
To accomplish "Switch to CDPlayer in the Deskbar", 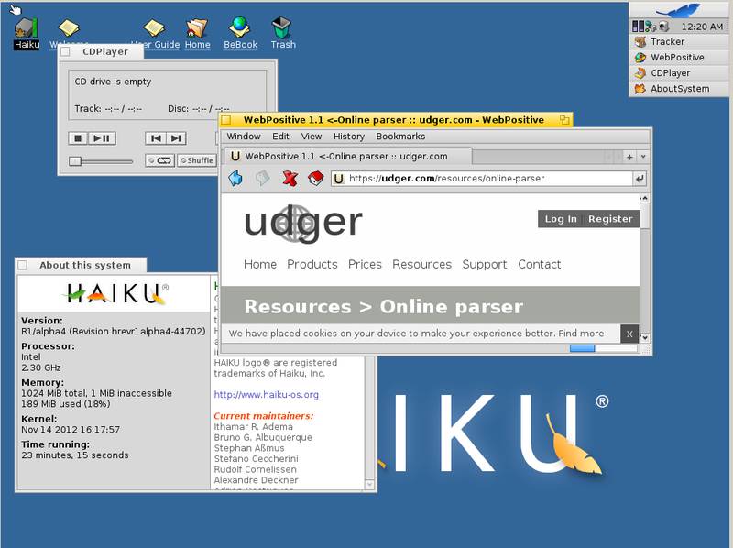I will click(679, 73).
